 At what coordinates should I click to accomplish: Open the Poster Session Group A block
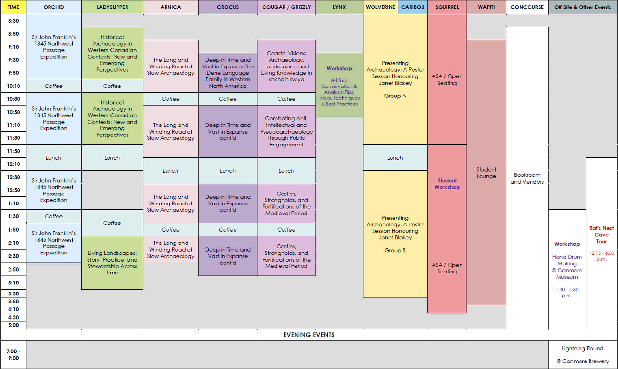click(395, 79)
